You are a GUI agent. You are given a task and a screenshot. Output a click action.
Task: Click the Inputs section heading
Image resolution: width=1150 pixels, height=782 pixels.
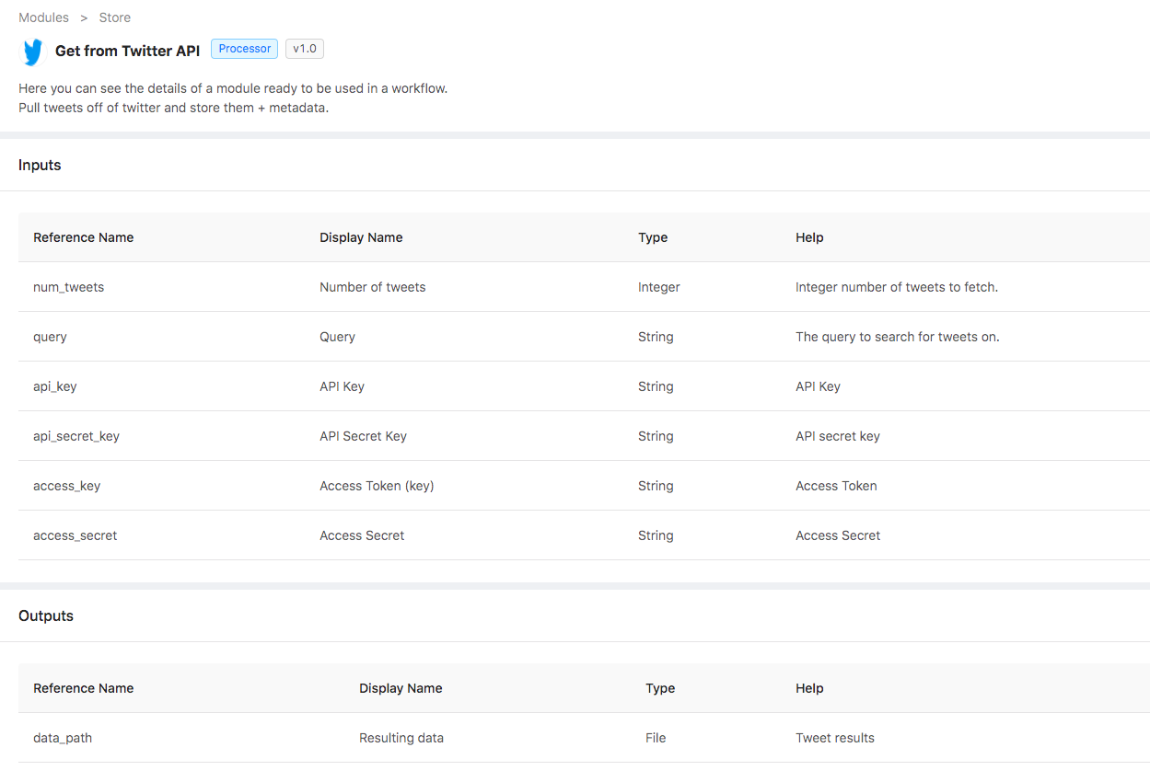click(x=40, y=166)
